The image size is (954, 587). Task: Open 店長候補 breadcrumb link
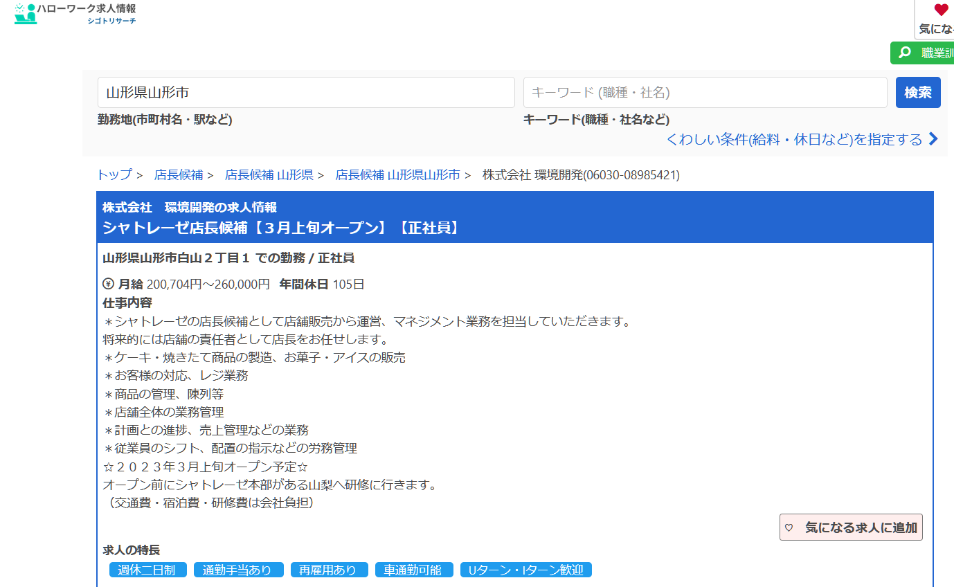pyautogui.click(x=179, y=175)
